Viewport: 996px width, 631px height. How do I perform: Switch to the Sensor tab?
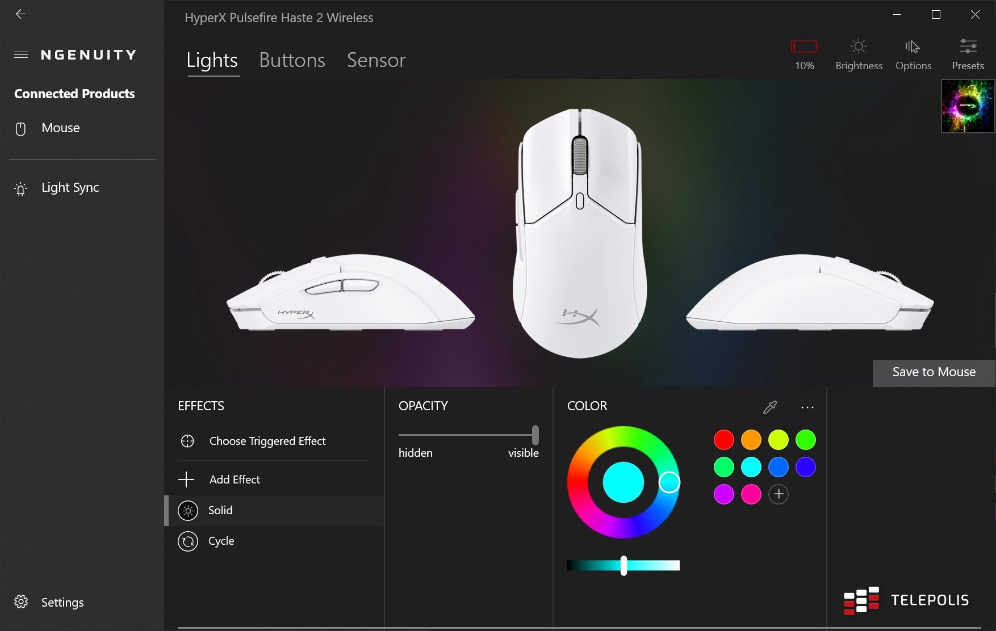tap(376, 60)
